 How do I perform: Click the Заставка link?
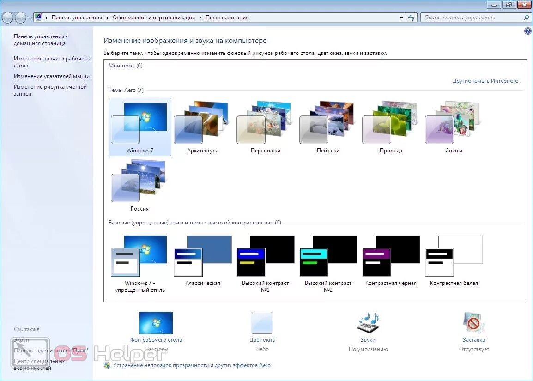click(474, 340)
